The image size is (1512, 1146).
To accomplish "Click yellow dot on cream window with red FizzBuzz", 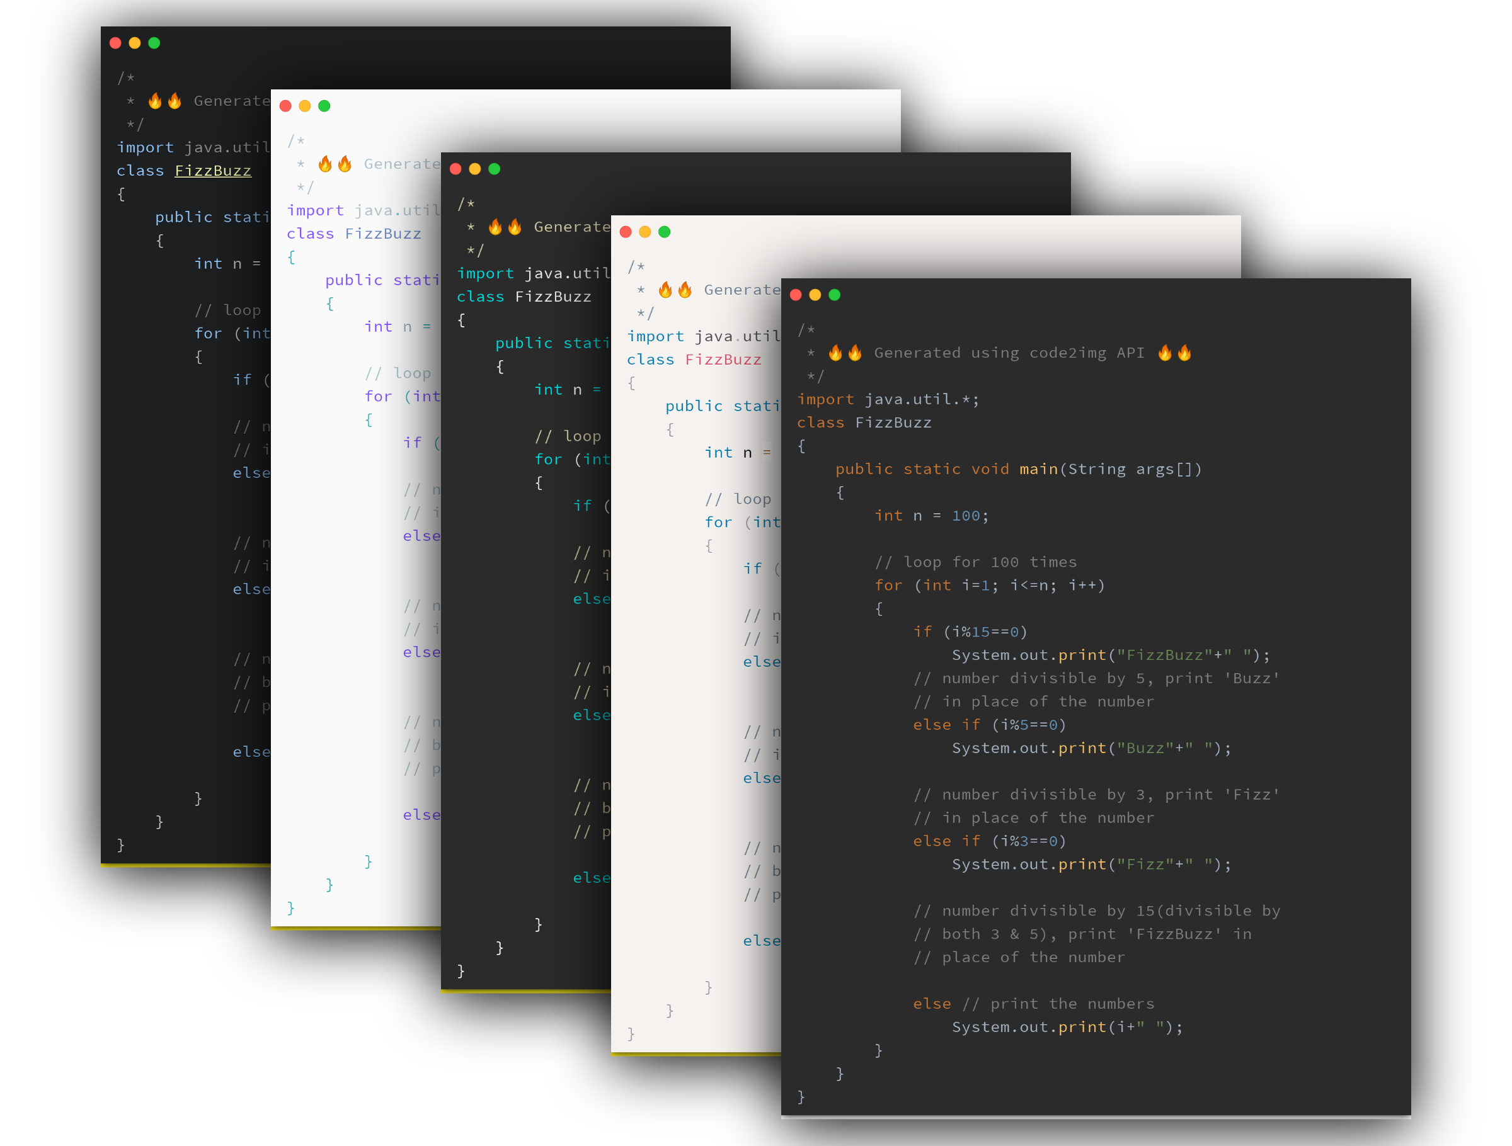I will (x=644, y=232).
